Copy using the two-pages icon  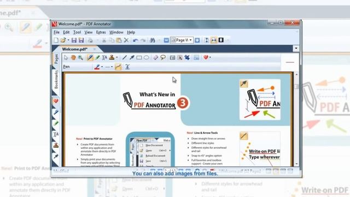click(112, 40)
